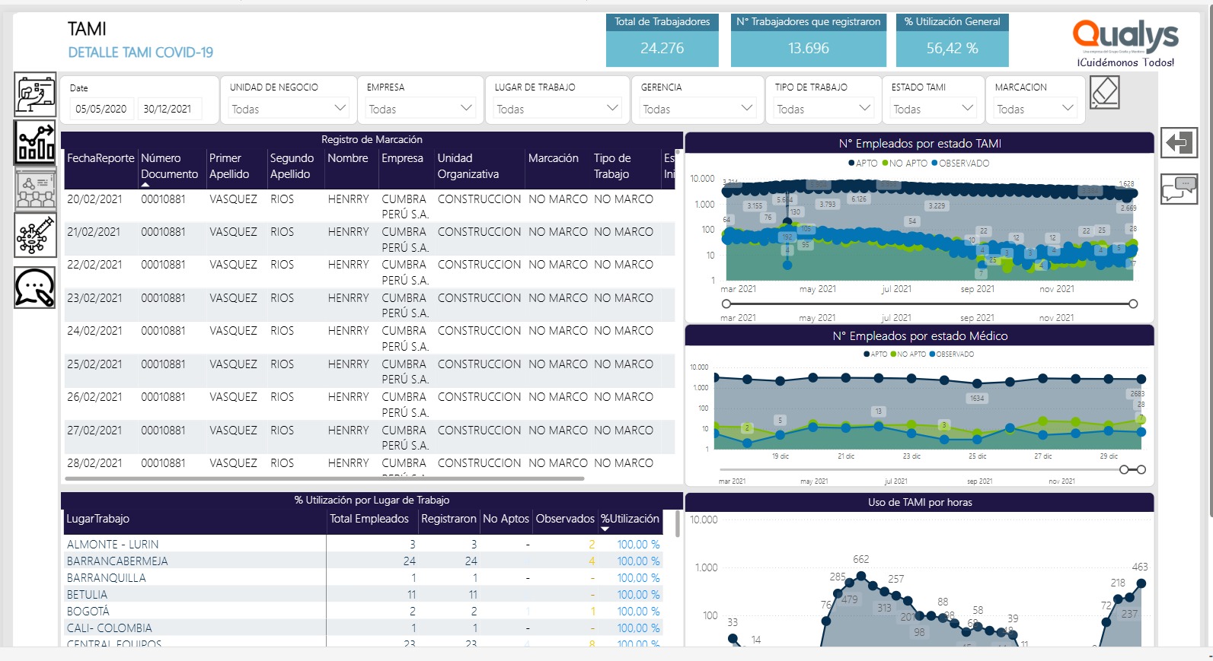
Task: Open the EMPRESA filter dropdown
Action: tap(421, 109)
